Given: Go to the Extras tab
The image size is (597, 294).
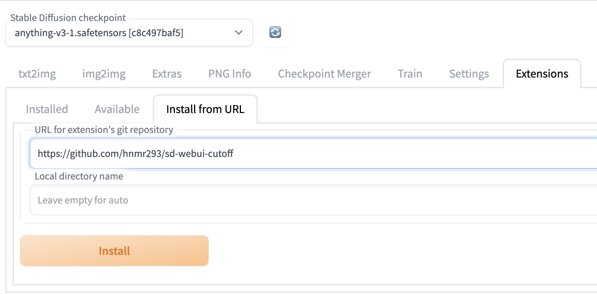Looking at the screenshot, I should click(x=167, y=74).
